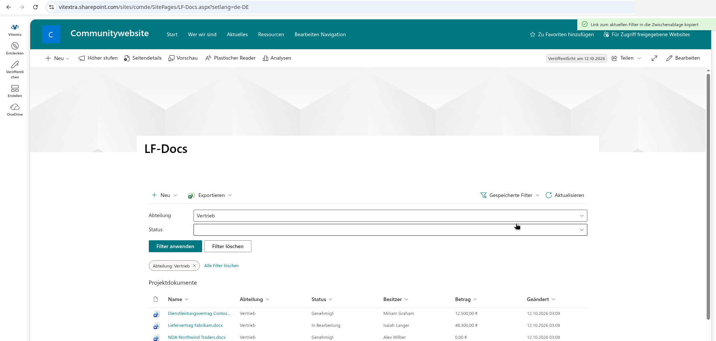Open the Abteilung combo box showing Vertrieb
Image resolution: width=716 pixels, height=341 pixels.
[x=390, y=216]
